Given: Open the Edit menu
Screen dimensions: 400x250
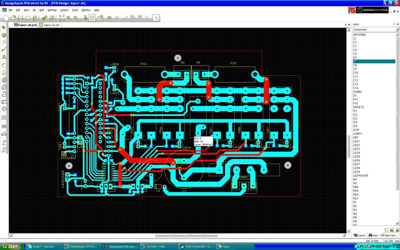Looking at the screenshot, I should [x=18, y=10].
